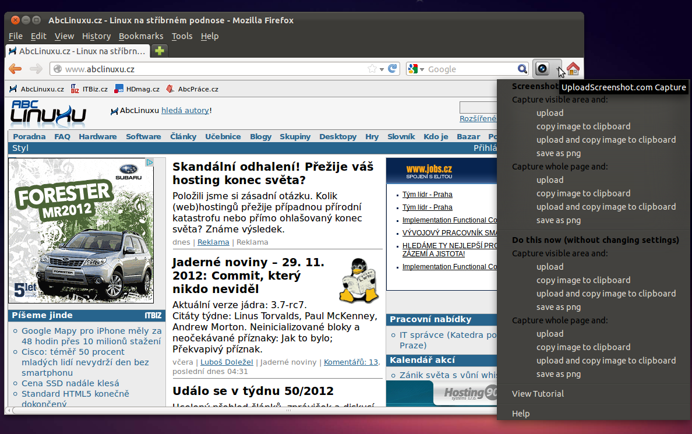Screen dimensions: 692x434
Task: Open the View menu
Action: [x=65, y=36]
